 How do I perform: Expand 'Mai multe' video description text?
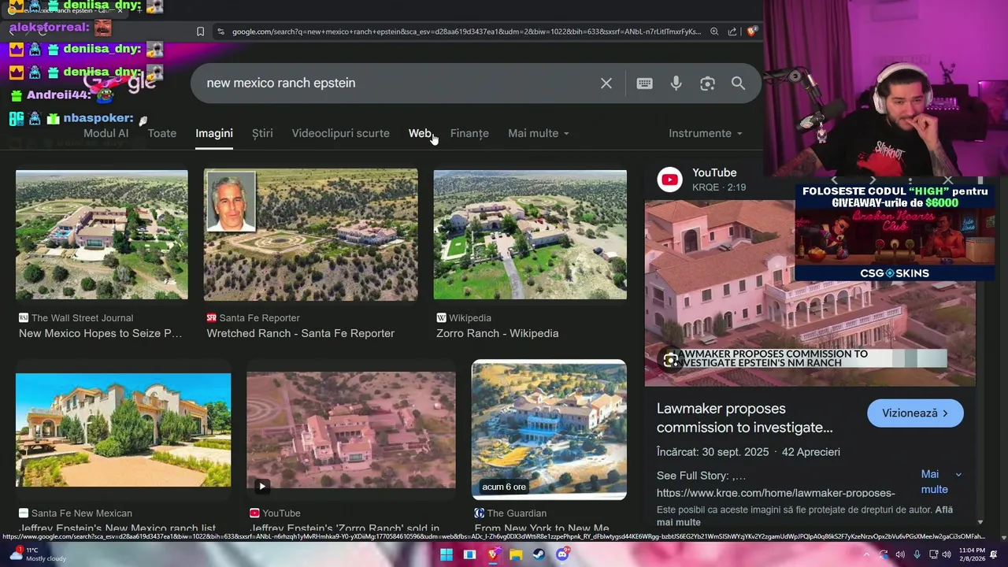[x=941, y=481]
